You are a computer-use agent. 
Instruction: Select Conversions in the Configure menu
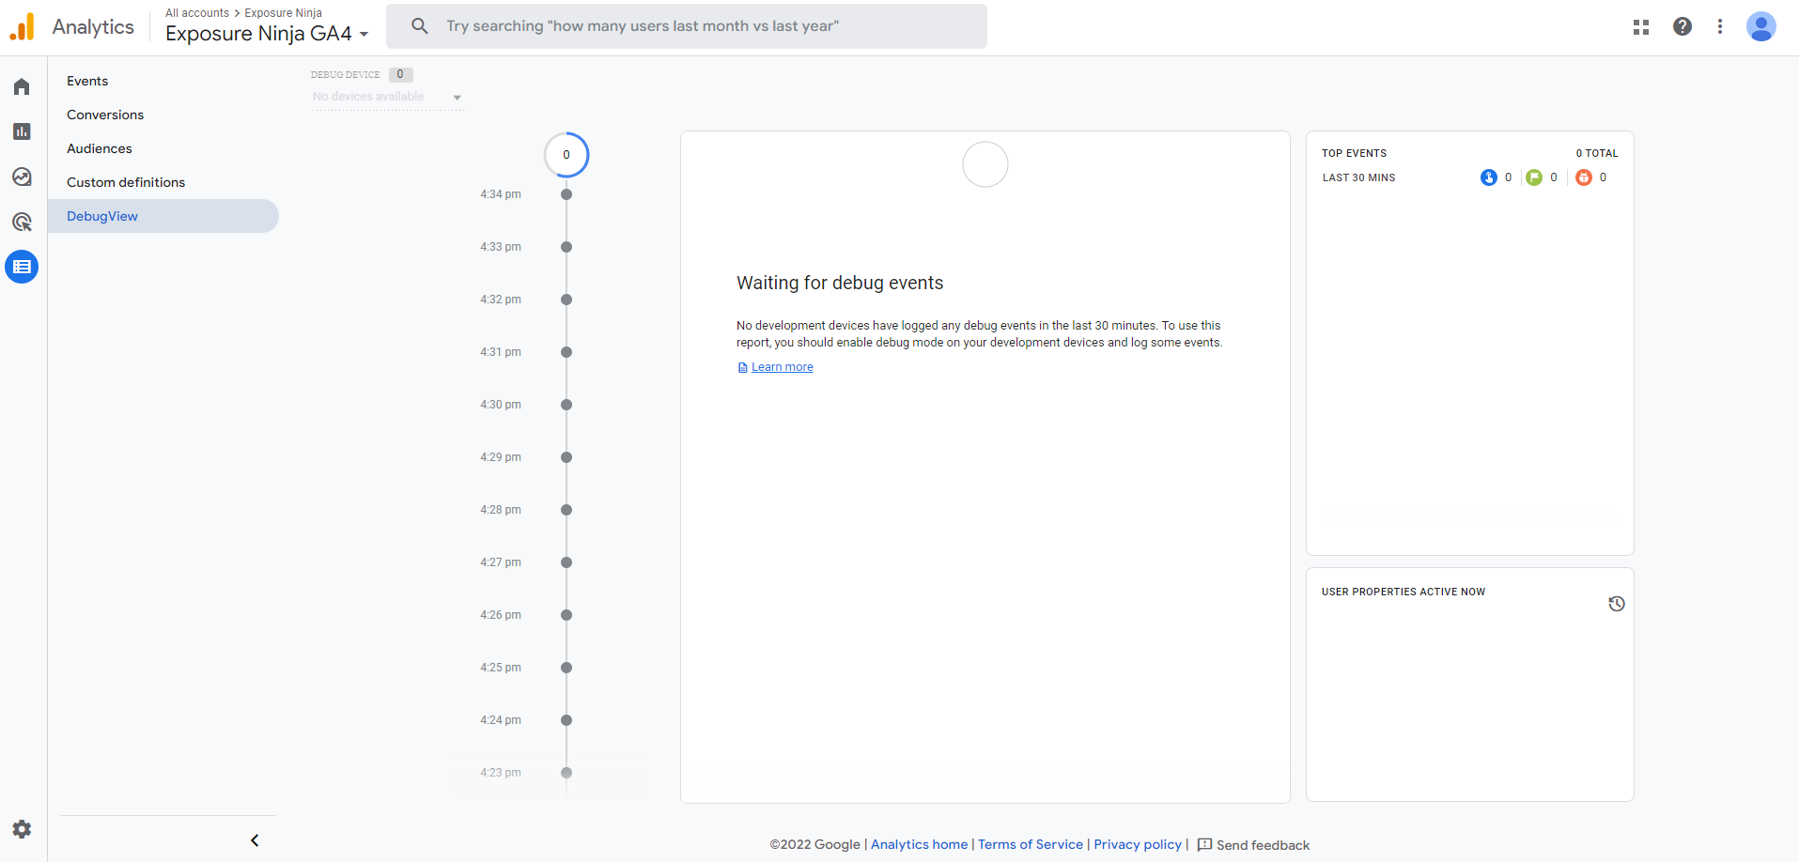pyautogui.click(x=105, y=115)
